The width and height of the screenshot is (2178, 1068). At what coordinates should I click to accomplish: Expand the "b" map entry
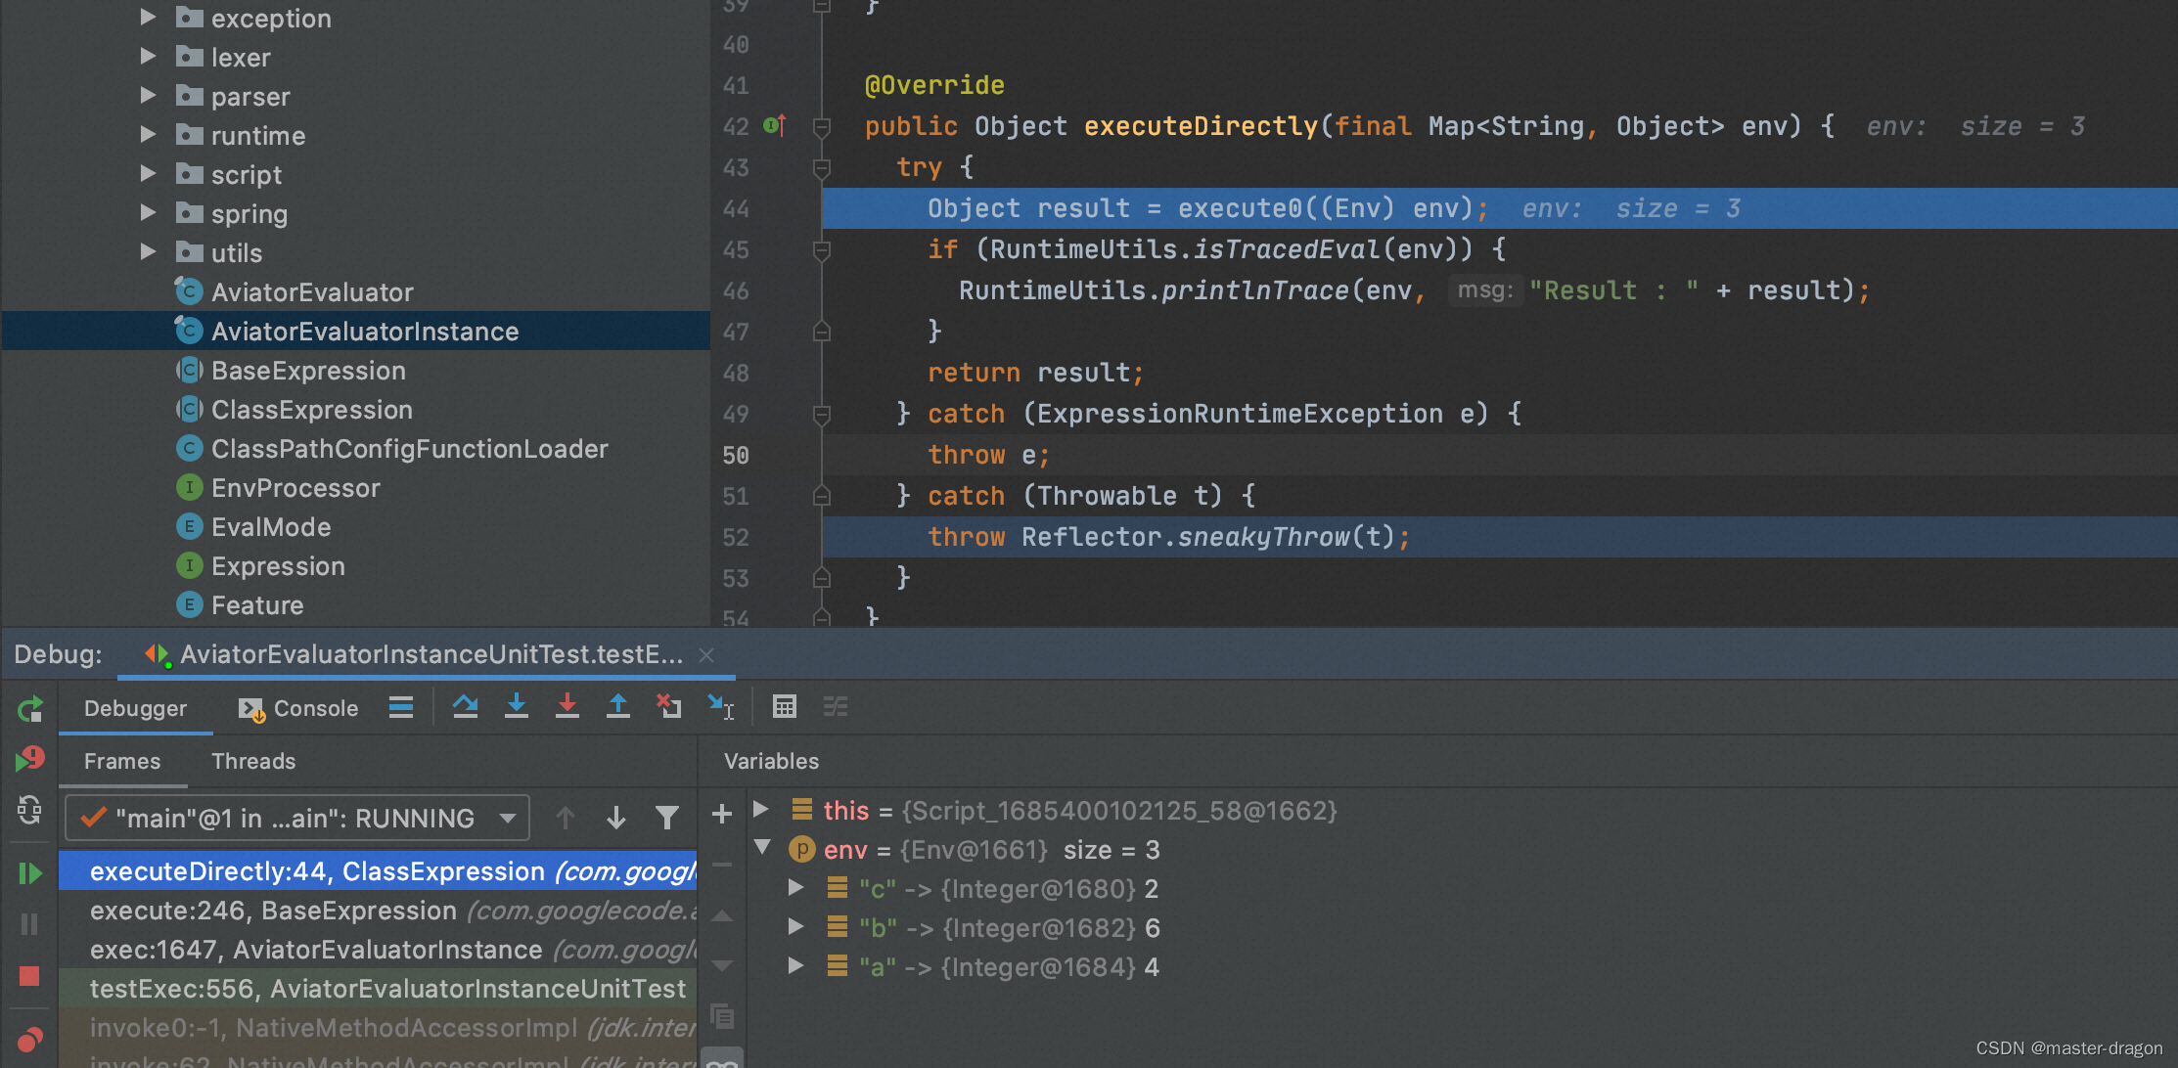pos(796,927)
